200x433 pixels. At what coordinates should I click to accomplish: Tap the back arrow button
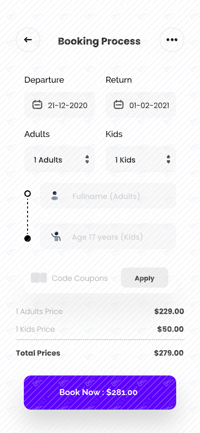coord(28,40)
